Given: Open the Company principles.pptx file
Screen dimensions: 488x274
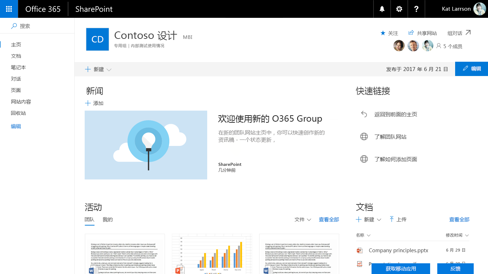Looking at the screenshot, I should pos(398,250).
